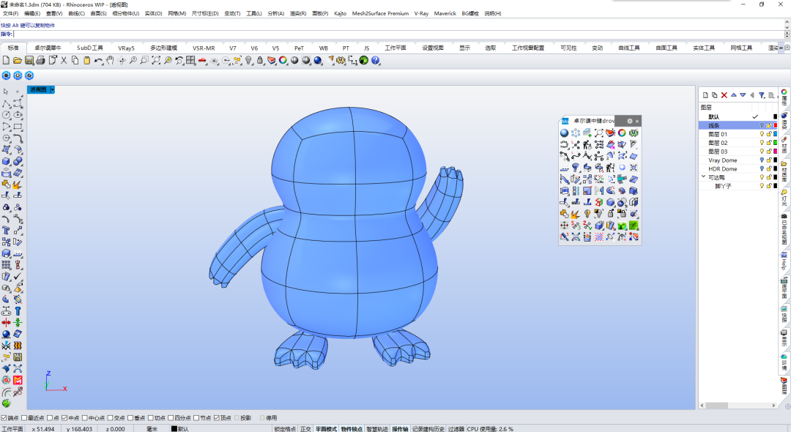Click the 指令 command input field
Viewport: 791px width, 432px height.
[x=398, y=34]
